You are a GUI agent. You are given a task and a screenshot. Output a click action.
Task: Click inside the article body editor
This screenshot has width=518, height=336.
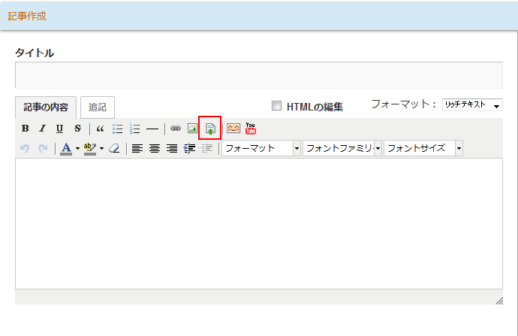click(x=259, y=223)
